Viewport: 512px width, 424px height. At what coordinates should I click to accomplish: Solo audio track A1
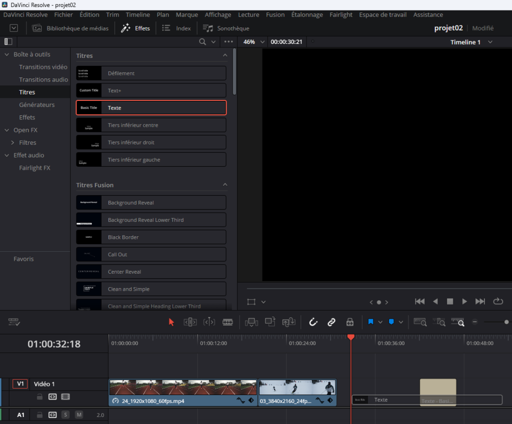point(65,415)
